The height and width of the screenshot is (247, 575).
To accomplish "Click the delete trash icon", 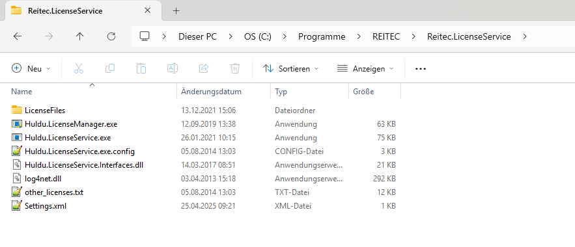I will tap(235, 68).
